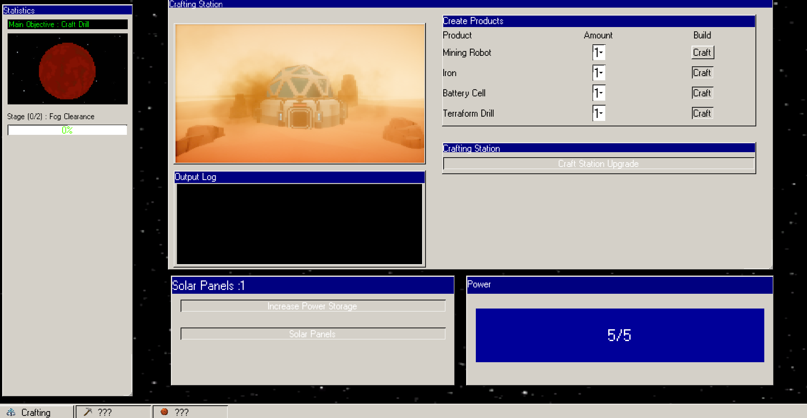The height and width of the screenshot is (418, 807).
Task: Craft the Terraform Drill
Action: pyautogui.click(x=703, y=113)
